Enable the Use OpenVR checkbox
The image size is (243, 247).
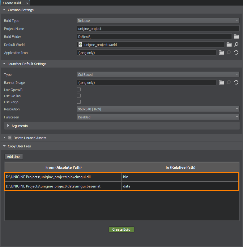tap(79, 89)
